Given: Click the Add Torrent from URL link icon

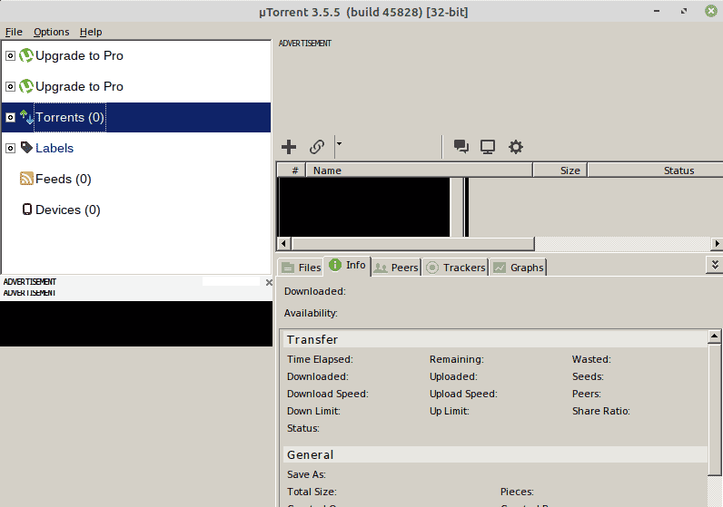Looking at the screenshot, I should coord(317,147).
